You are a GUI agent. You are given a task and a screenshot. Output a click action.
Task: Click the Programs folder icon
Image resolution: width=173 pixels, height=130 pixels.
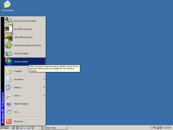click(x=9, y=71)
